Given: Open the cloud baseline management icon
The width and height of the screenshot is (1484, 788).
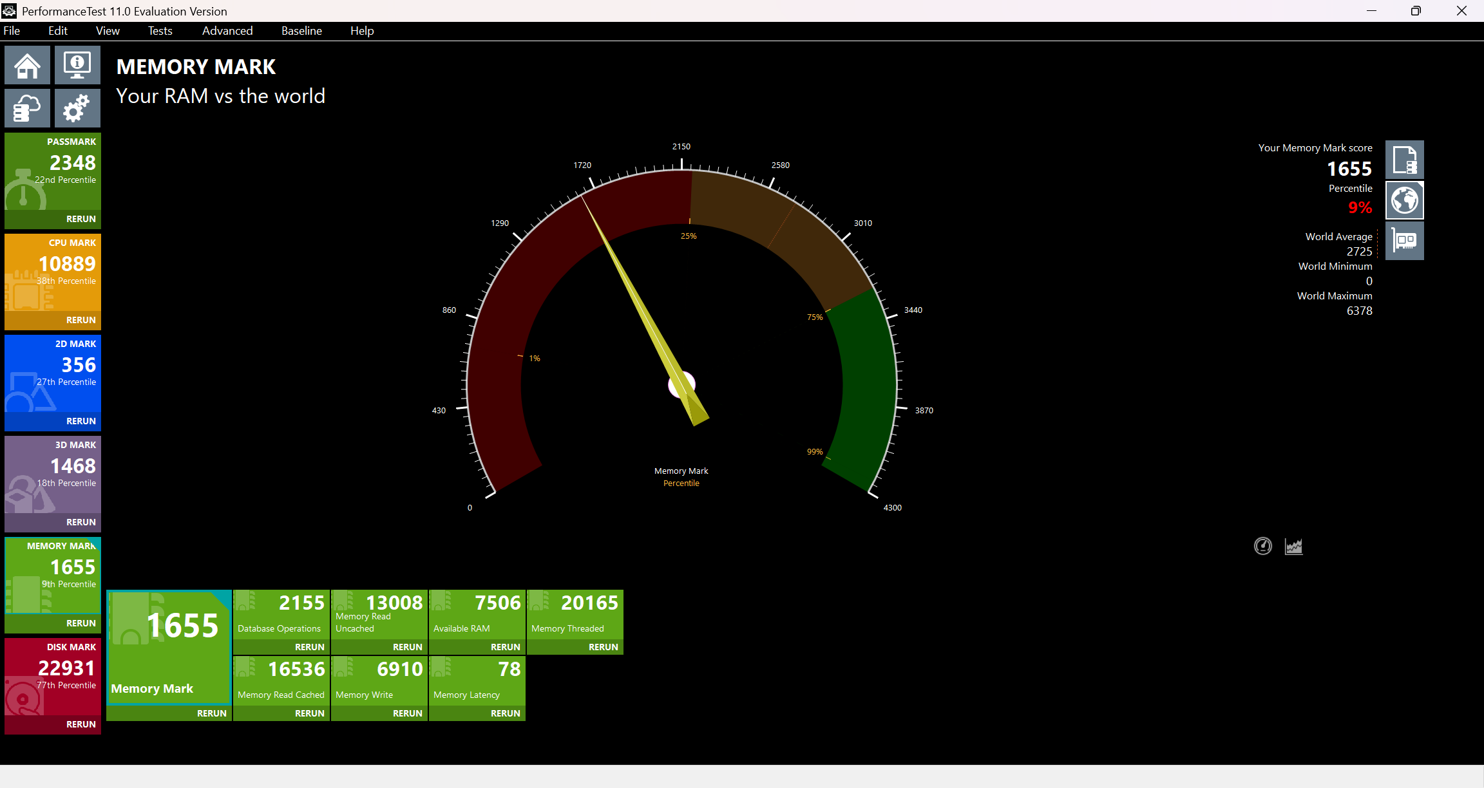Looking at the screenshot, I should point(27,108).
